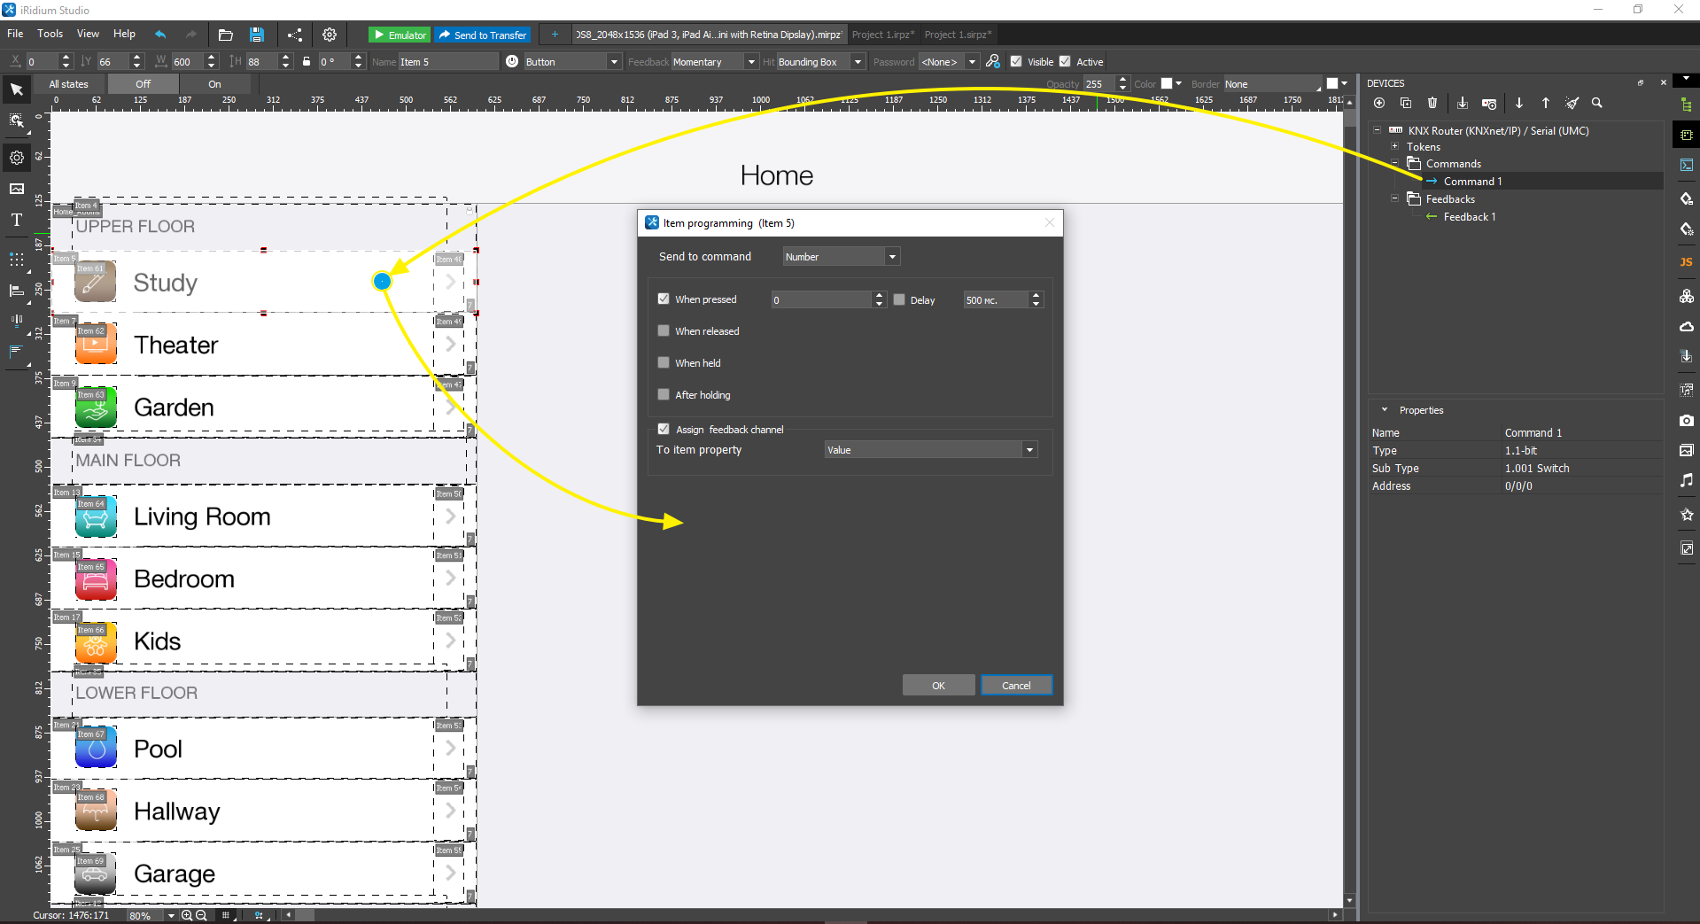The height and width of the screenshot is (924, 1700).
Task: Uncheck Assign feedback channel
Action: (664, 429)
